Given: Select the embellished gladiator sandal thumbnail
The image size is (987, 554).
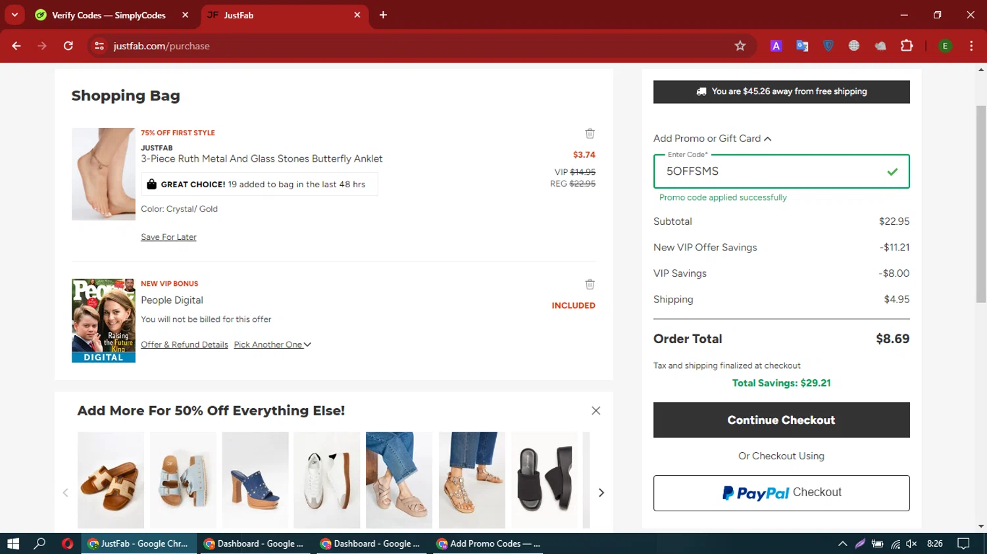Looking at the screenshot, I should point(472,480).
